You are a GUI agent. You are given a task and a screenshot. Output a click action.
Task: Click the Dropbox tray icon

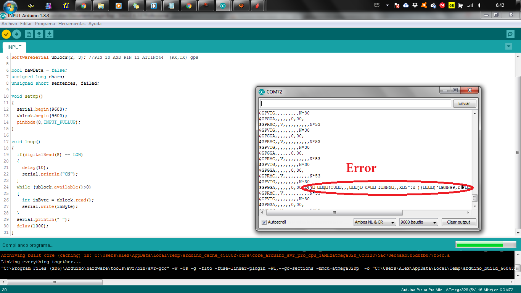[415, 5]
